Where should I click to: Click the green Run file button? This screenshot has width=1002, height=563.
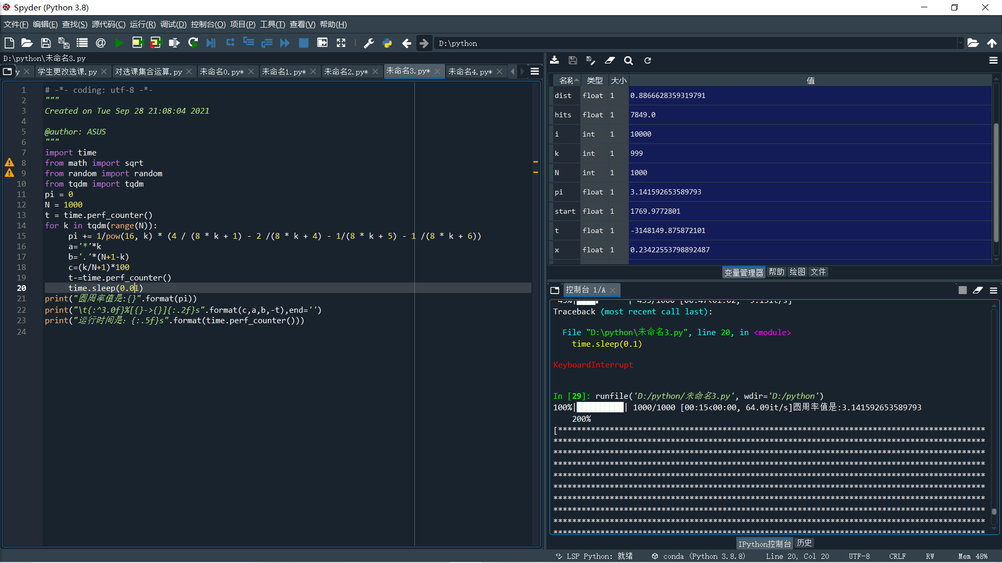[x=119, y=43]
